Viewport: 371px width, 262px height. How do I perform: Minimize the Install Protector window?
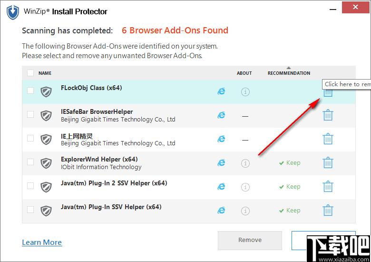pyautogui.click(x=333, y=10)
